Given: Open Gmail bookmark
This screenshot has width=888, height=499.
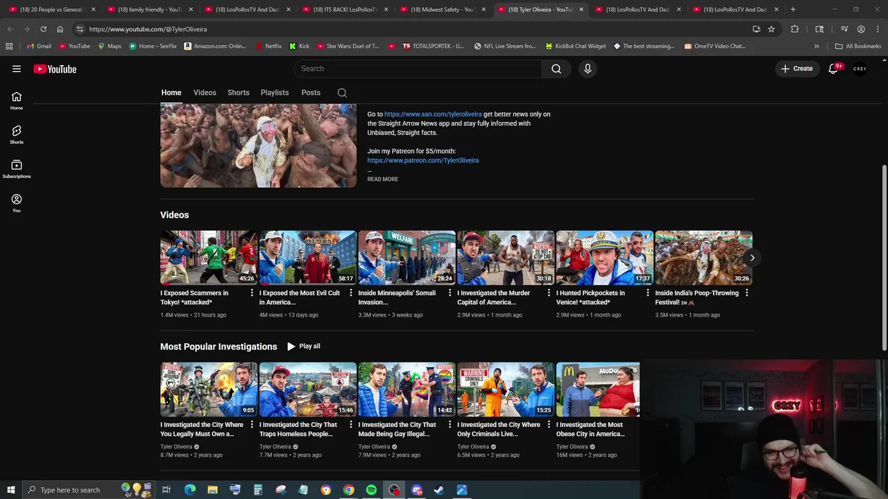Looking at the screenshot, I should pos(38,46).
